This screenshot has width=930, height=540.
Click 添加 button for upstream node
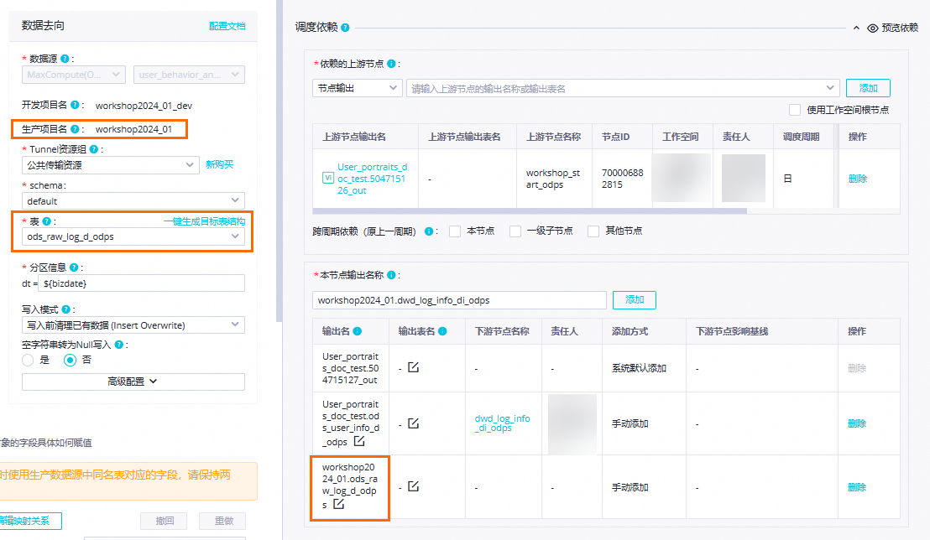[868, 88]
